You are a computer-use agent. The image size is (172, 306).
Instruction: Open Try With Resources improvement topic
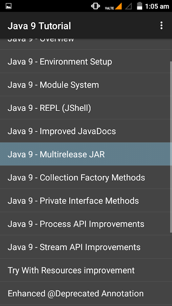click(x=86, y=270)
